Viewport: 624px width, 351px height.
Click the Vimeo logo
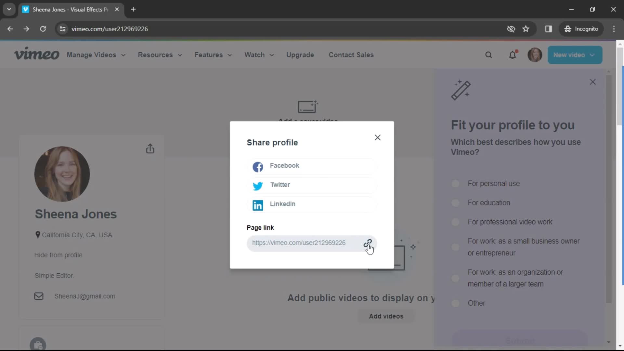point(36,54)
